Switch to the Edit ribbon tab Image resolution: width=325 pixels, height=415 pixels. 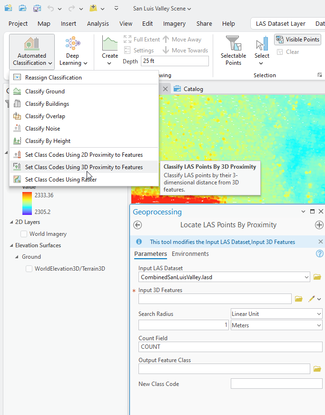click(148, 23)
